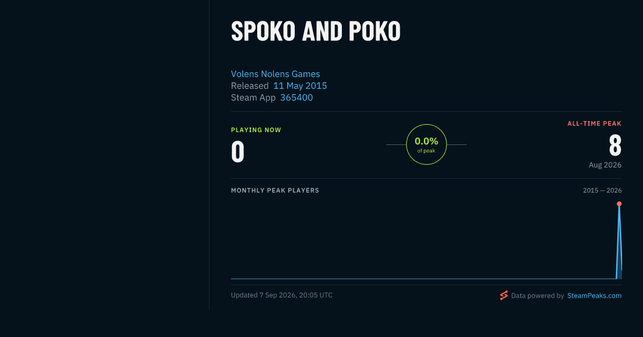Open Volens Nolens Games developer link
643x337 pixels.
[x=275, y=74]
